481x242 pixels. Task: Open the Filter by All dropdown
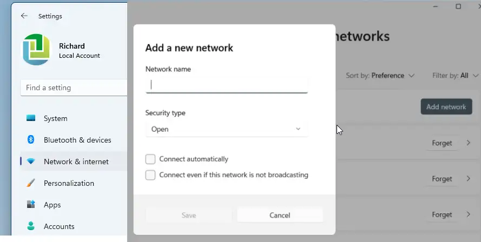pyautogui.click(x=455, y=76)
